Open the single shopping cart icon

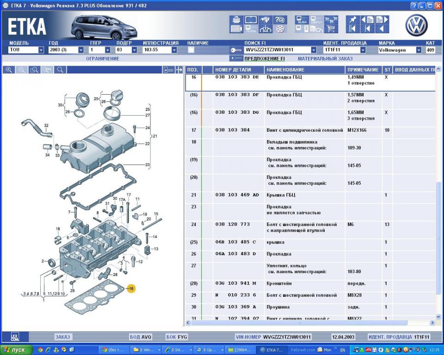coord(331,29)
